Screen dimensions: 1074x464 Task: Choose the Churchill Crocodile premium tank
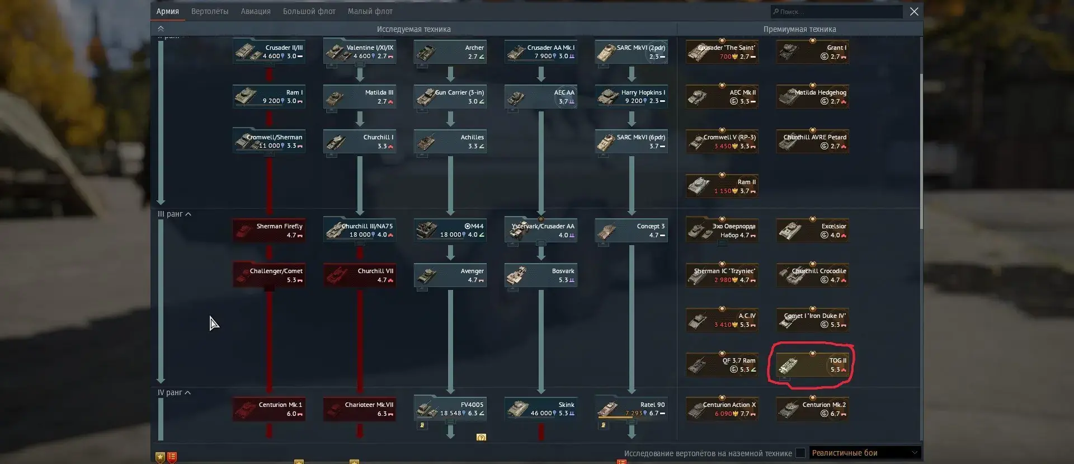[813, 275]
